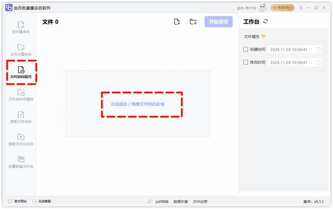333x209 pixels.
Task: Click the add file icon in toolbar
Action: (x=177, y=22)
